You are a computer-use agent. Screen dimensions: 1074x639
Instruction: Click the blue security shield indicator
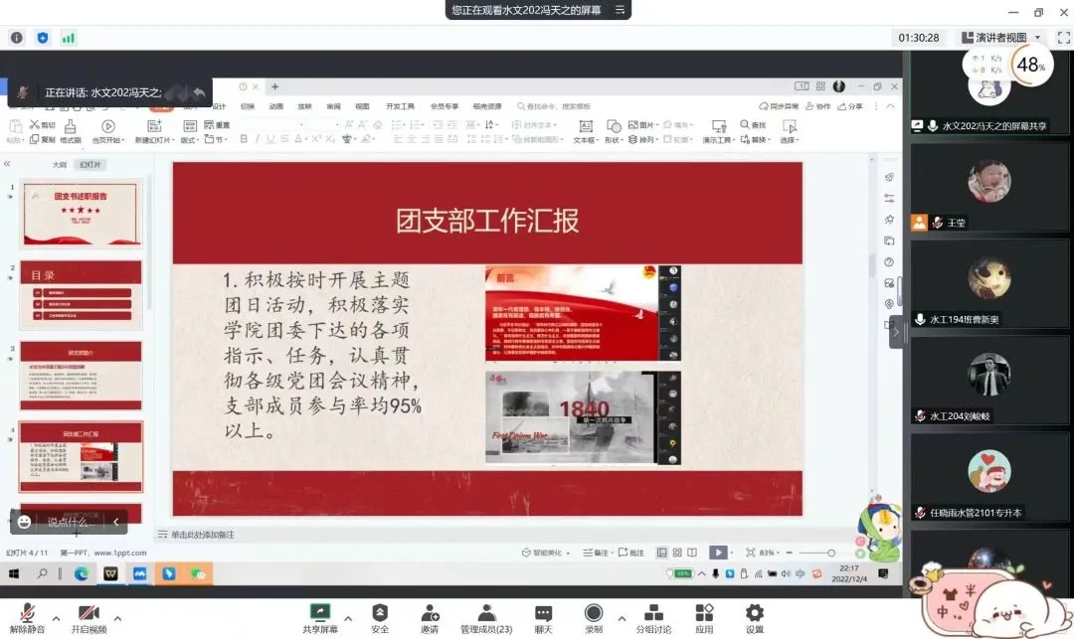[x=43, y=38]
